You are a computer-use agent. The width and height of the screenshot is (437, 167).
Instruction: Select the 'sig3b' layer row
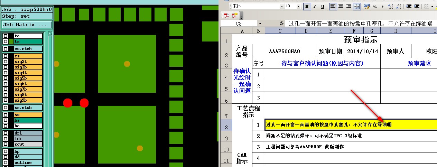click(28, 67)
